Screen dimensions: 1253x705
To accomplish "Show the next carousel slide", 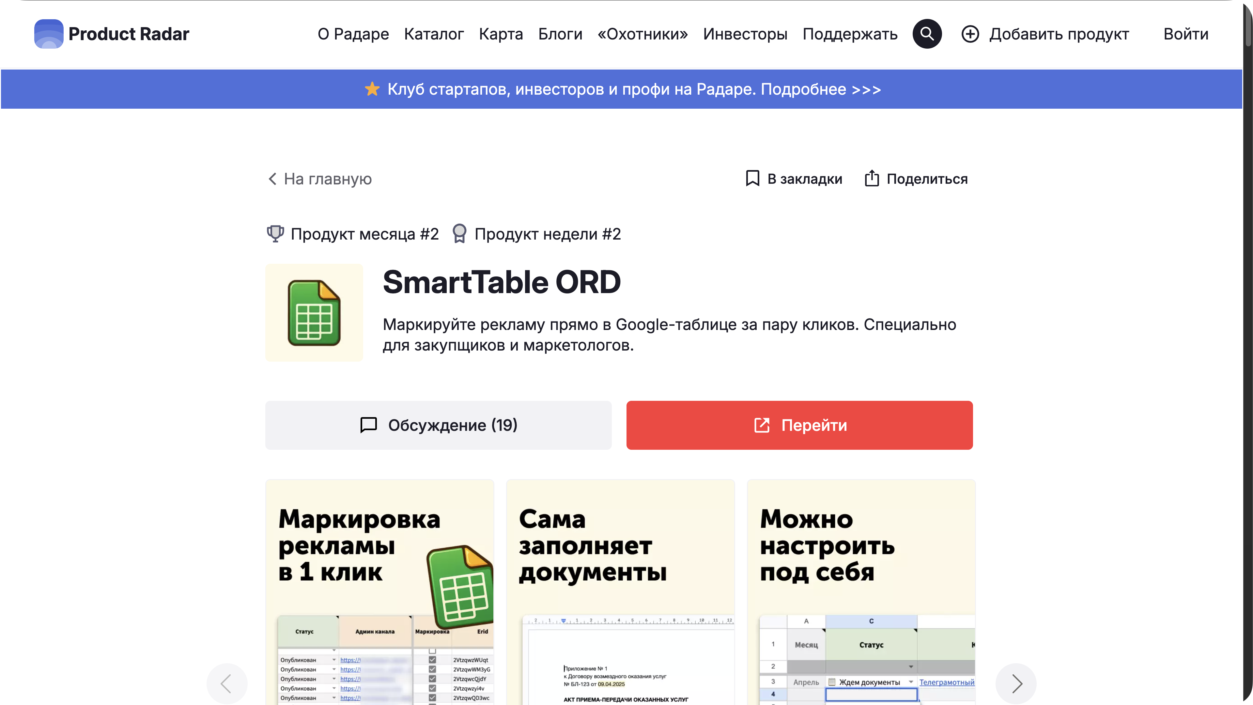I will point(1016,683).
